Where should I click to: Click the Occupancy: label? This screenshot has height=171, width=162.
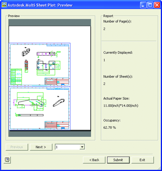pos(112,120)
